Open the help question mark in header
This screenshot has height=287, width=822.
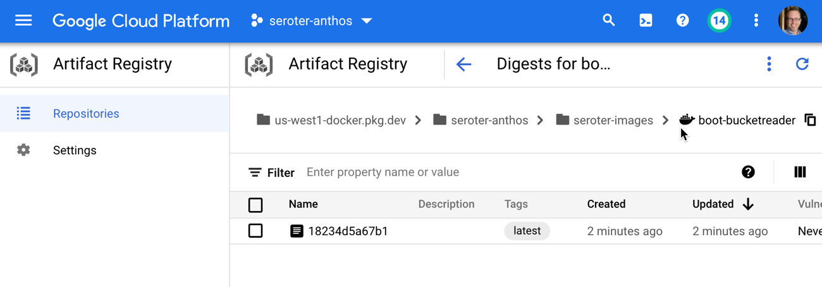682,21
